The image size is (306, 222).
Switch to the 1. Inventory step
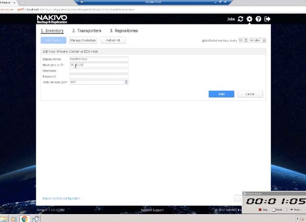(x=52, y=31)
